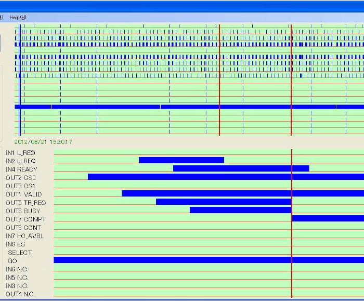Viewport: 364px width, 301px height.
Task: Click the 2012/08/21 15:30:17 timestamp
Action: pyautogui.click(x=43, y=142)
